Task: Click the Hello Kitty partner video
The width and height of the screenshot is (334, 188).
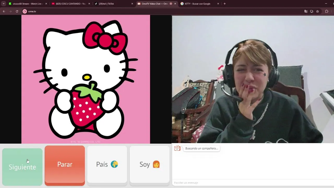Action: 86,79
